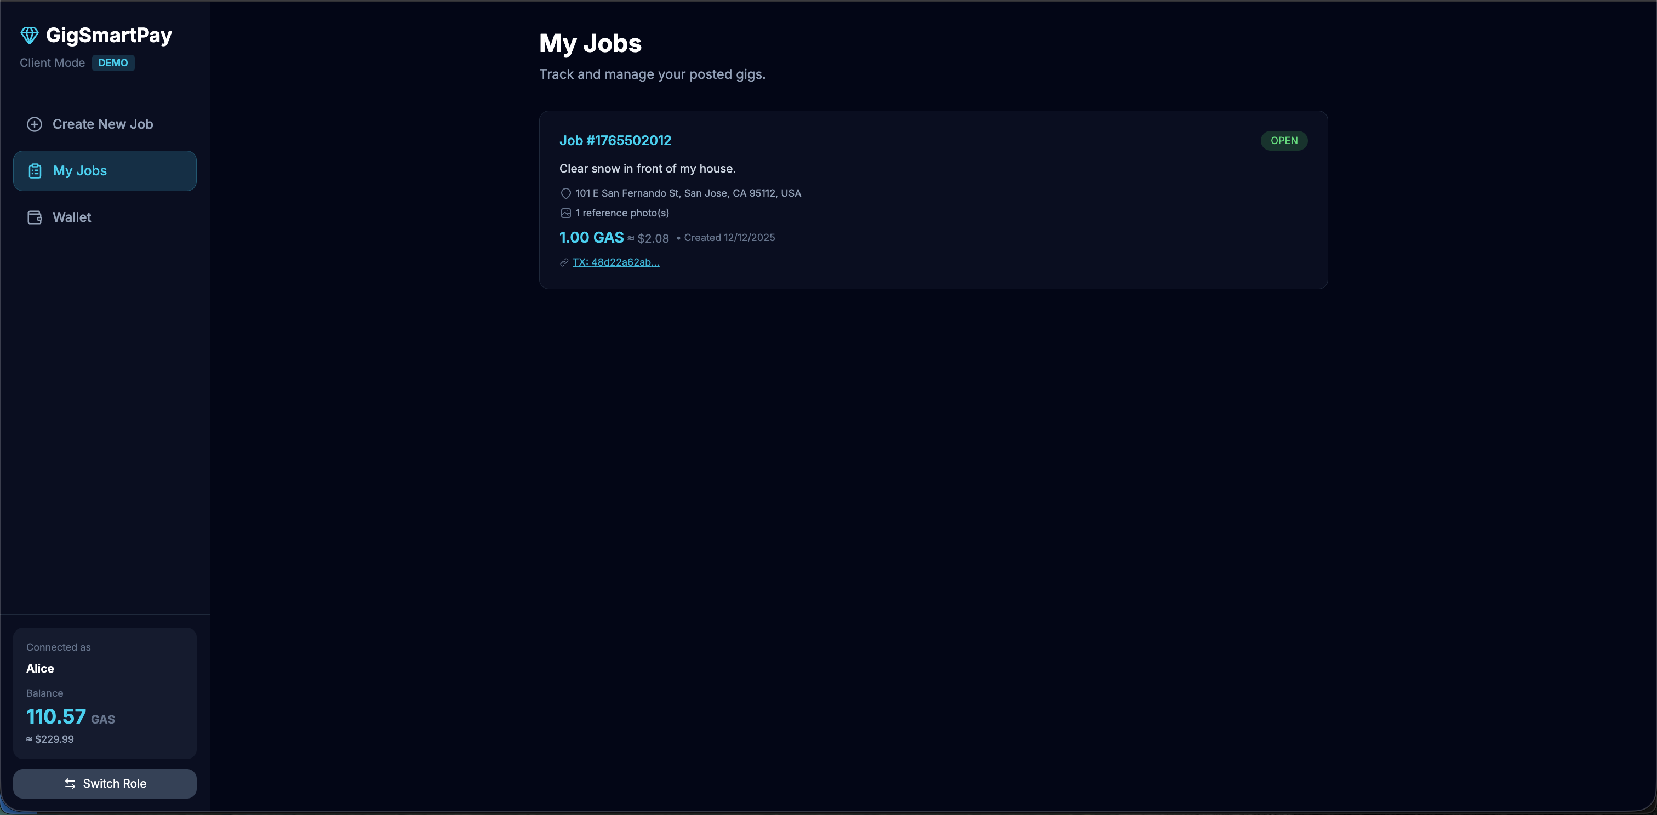Click the location pin icon beside address
The height and width of the screenshot is (815, 1657).
(565, 193)
